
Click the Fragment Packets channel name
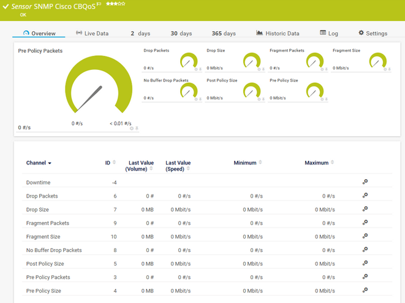click(48, 223)
